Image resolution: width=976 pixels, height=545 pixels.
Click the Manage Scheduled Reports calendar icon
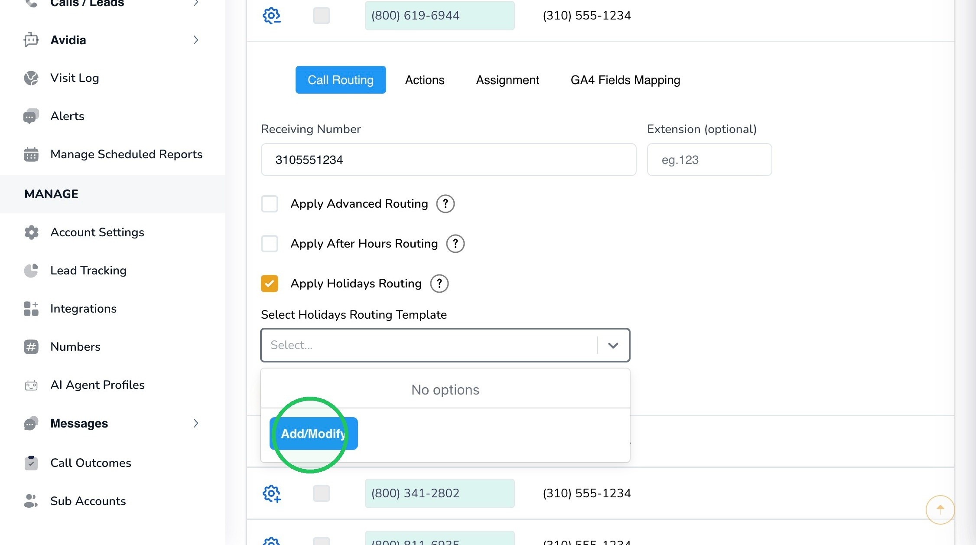[31, 154]
